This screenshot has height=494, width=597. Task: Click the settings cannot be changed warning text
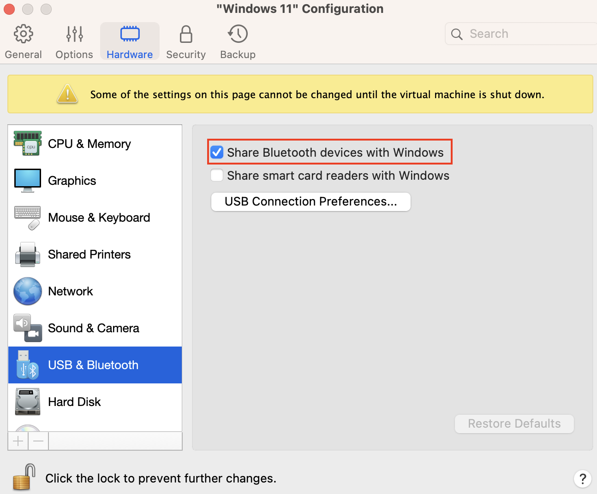pyautogui.click(x=317, y=94)
